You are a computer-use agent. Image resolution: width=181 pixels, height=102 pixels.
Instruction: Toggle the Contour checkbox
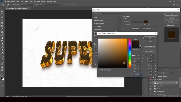[x=96, y=26]
